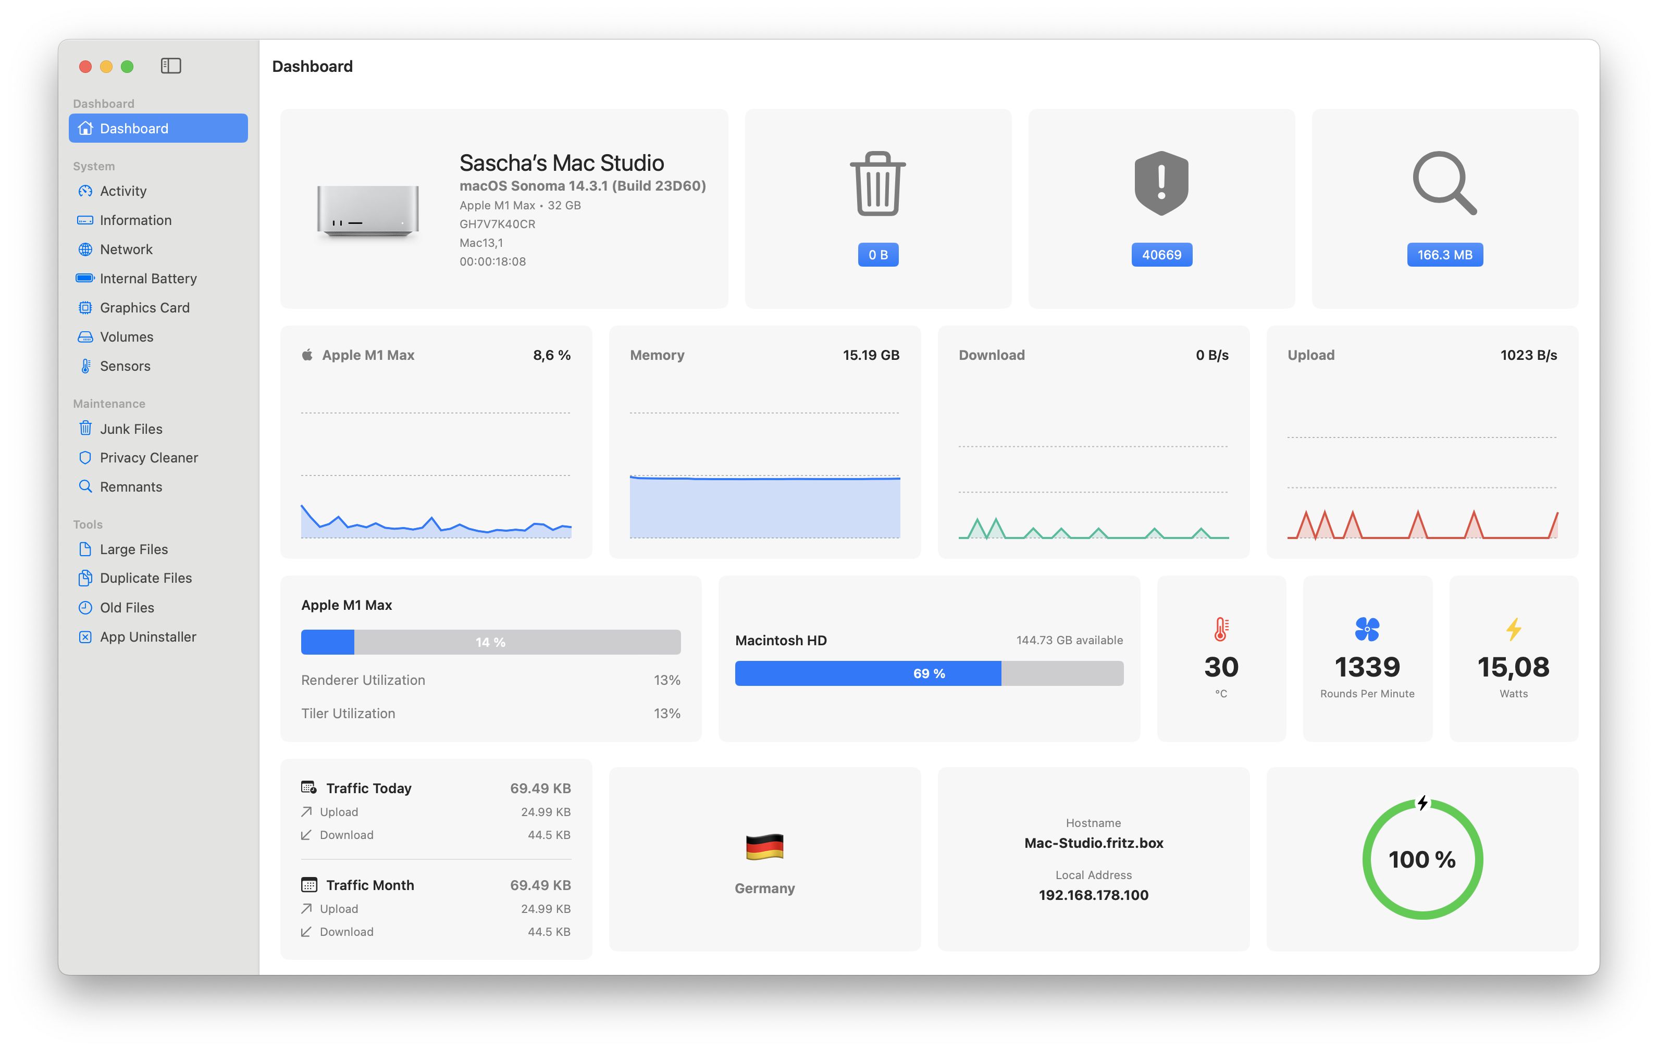
Task: Click the Traffic Month calendar icon
Action: pyautogui.click(x=308, y=885)
